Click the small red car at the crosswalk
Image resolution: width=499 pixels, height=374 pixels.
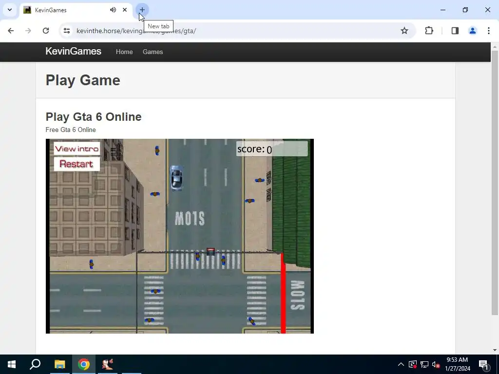click(211, 252)
